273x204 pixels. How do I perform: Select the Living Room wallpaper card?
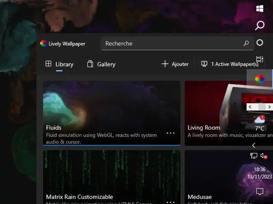point(229,113)
